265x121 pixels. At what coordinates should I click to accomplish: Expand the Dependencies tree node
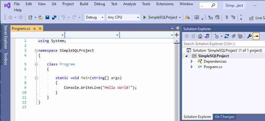(x=192, y=61)
